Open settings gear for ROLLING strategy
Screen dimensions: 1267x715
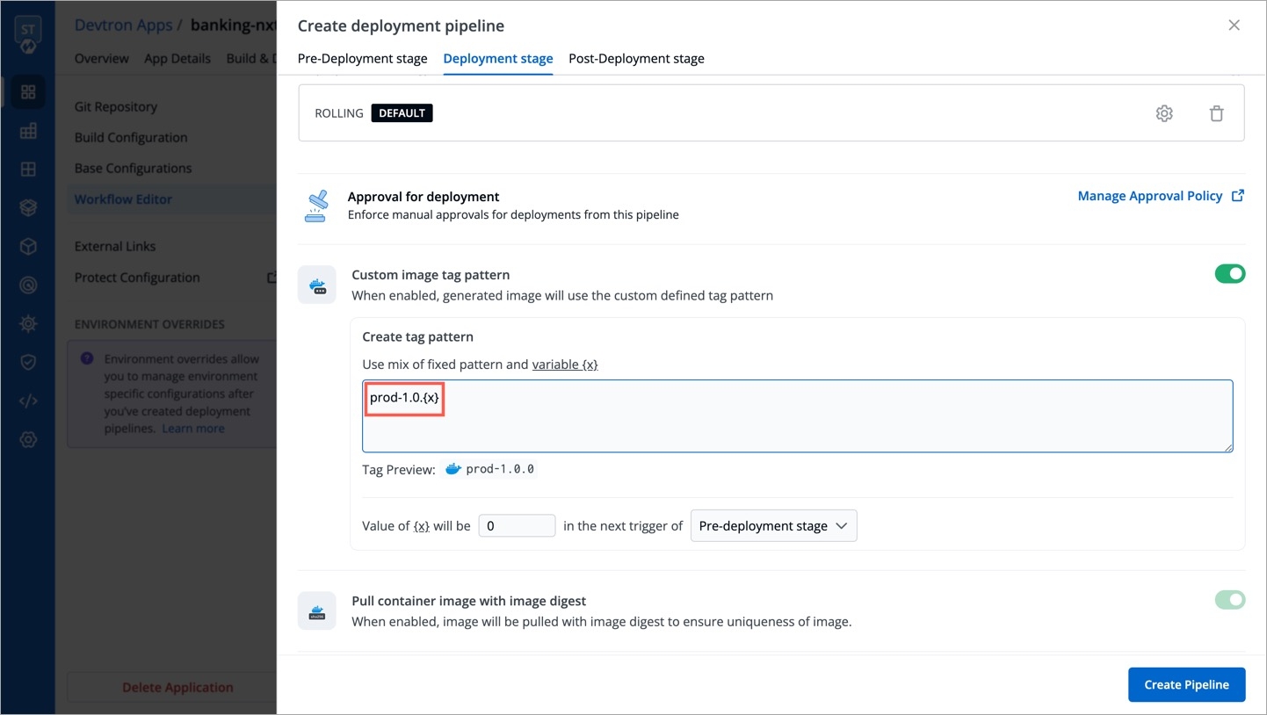pos(1164,113)
